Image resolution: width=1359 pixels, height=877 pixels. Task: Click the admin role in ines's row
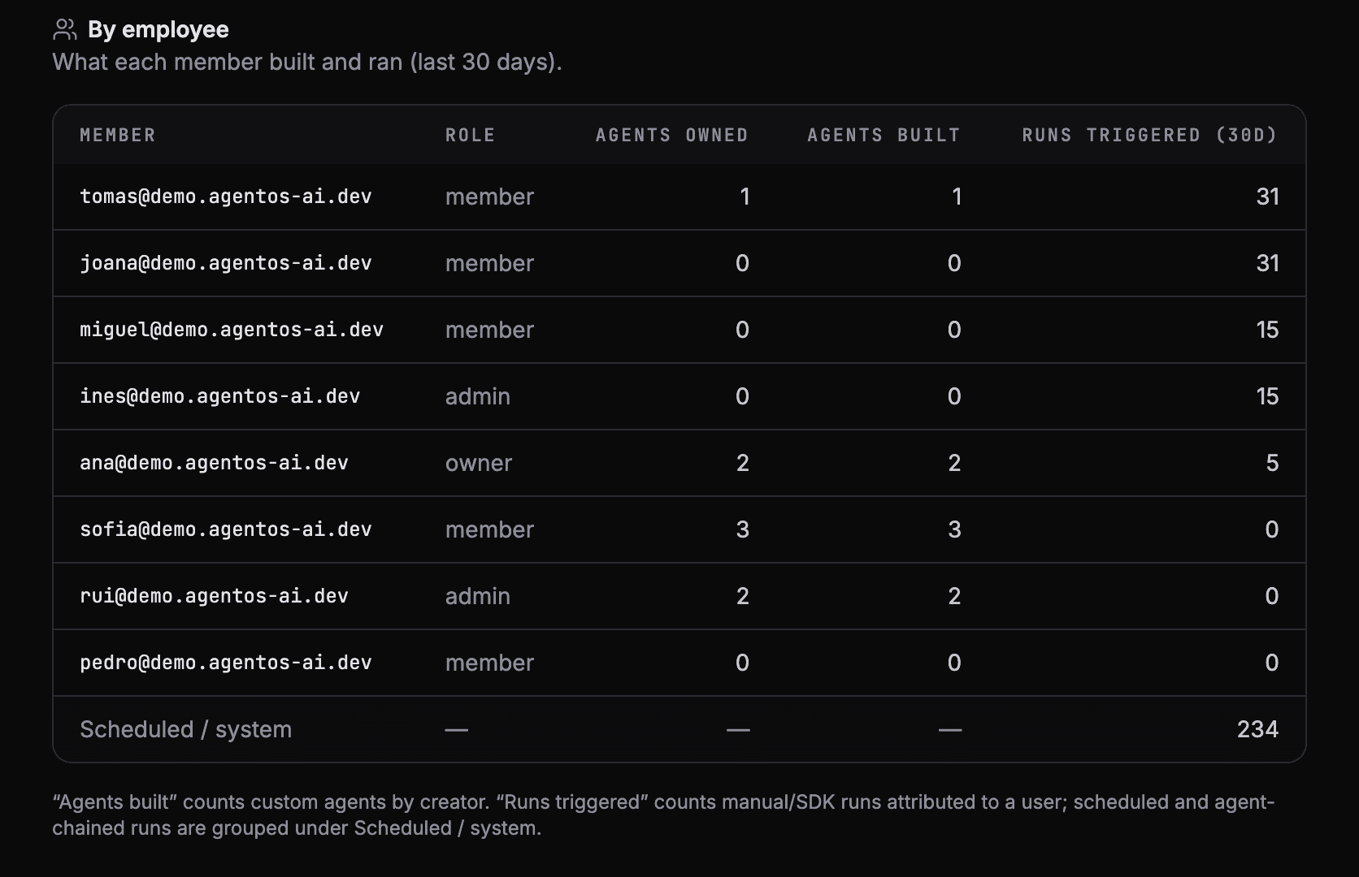click(478, 396)
